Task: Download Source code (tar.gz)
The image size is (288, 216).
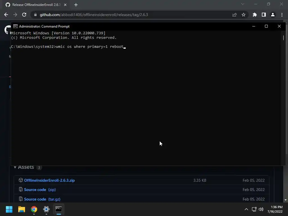Action: (x=42, y=199)
